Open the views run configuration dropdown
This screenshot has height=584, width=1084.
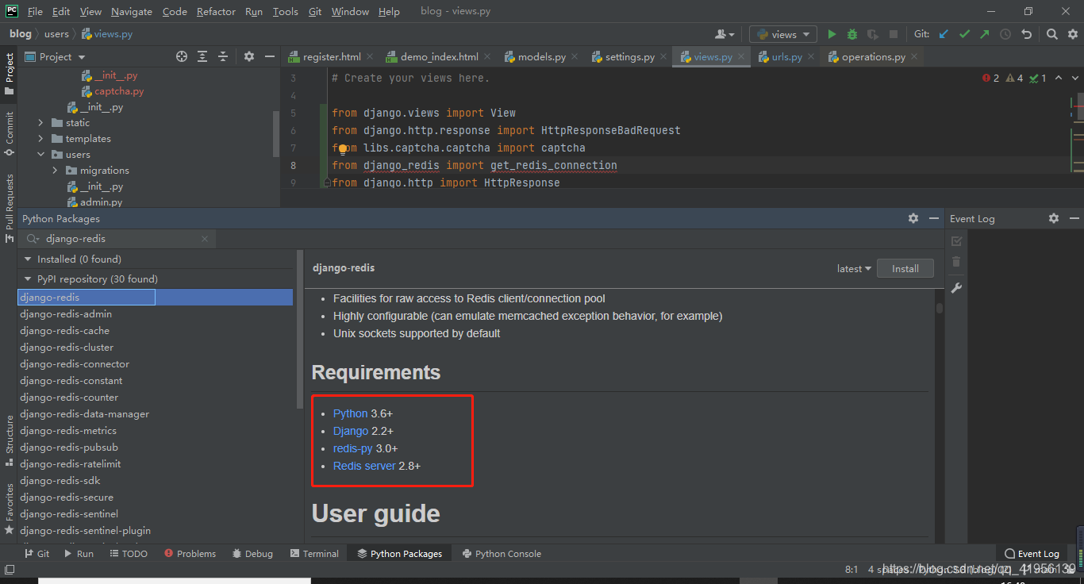pyautogui.click(x=783, y=34)
